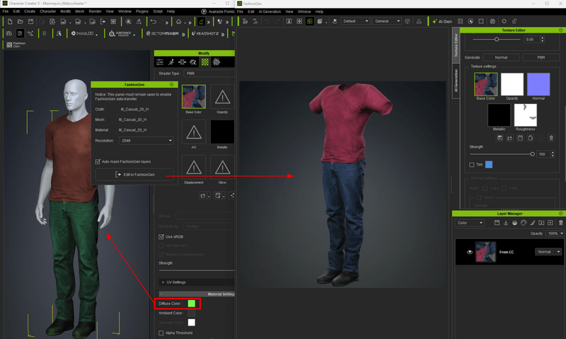Hide the From CC layer with eye icon
Screen dimensions: 566x339
click(469, 252)
